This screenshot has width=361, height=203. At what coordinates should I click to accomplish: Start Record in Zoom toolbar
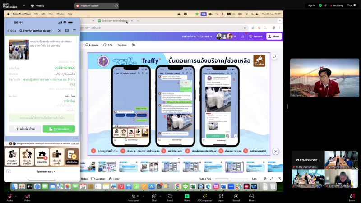click(236, 195)
